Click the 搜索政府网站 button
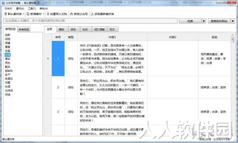Screen dimensions: 238x143 click(219, 21)
